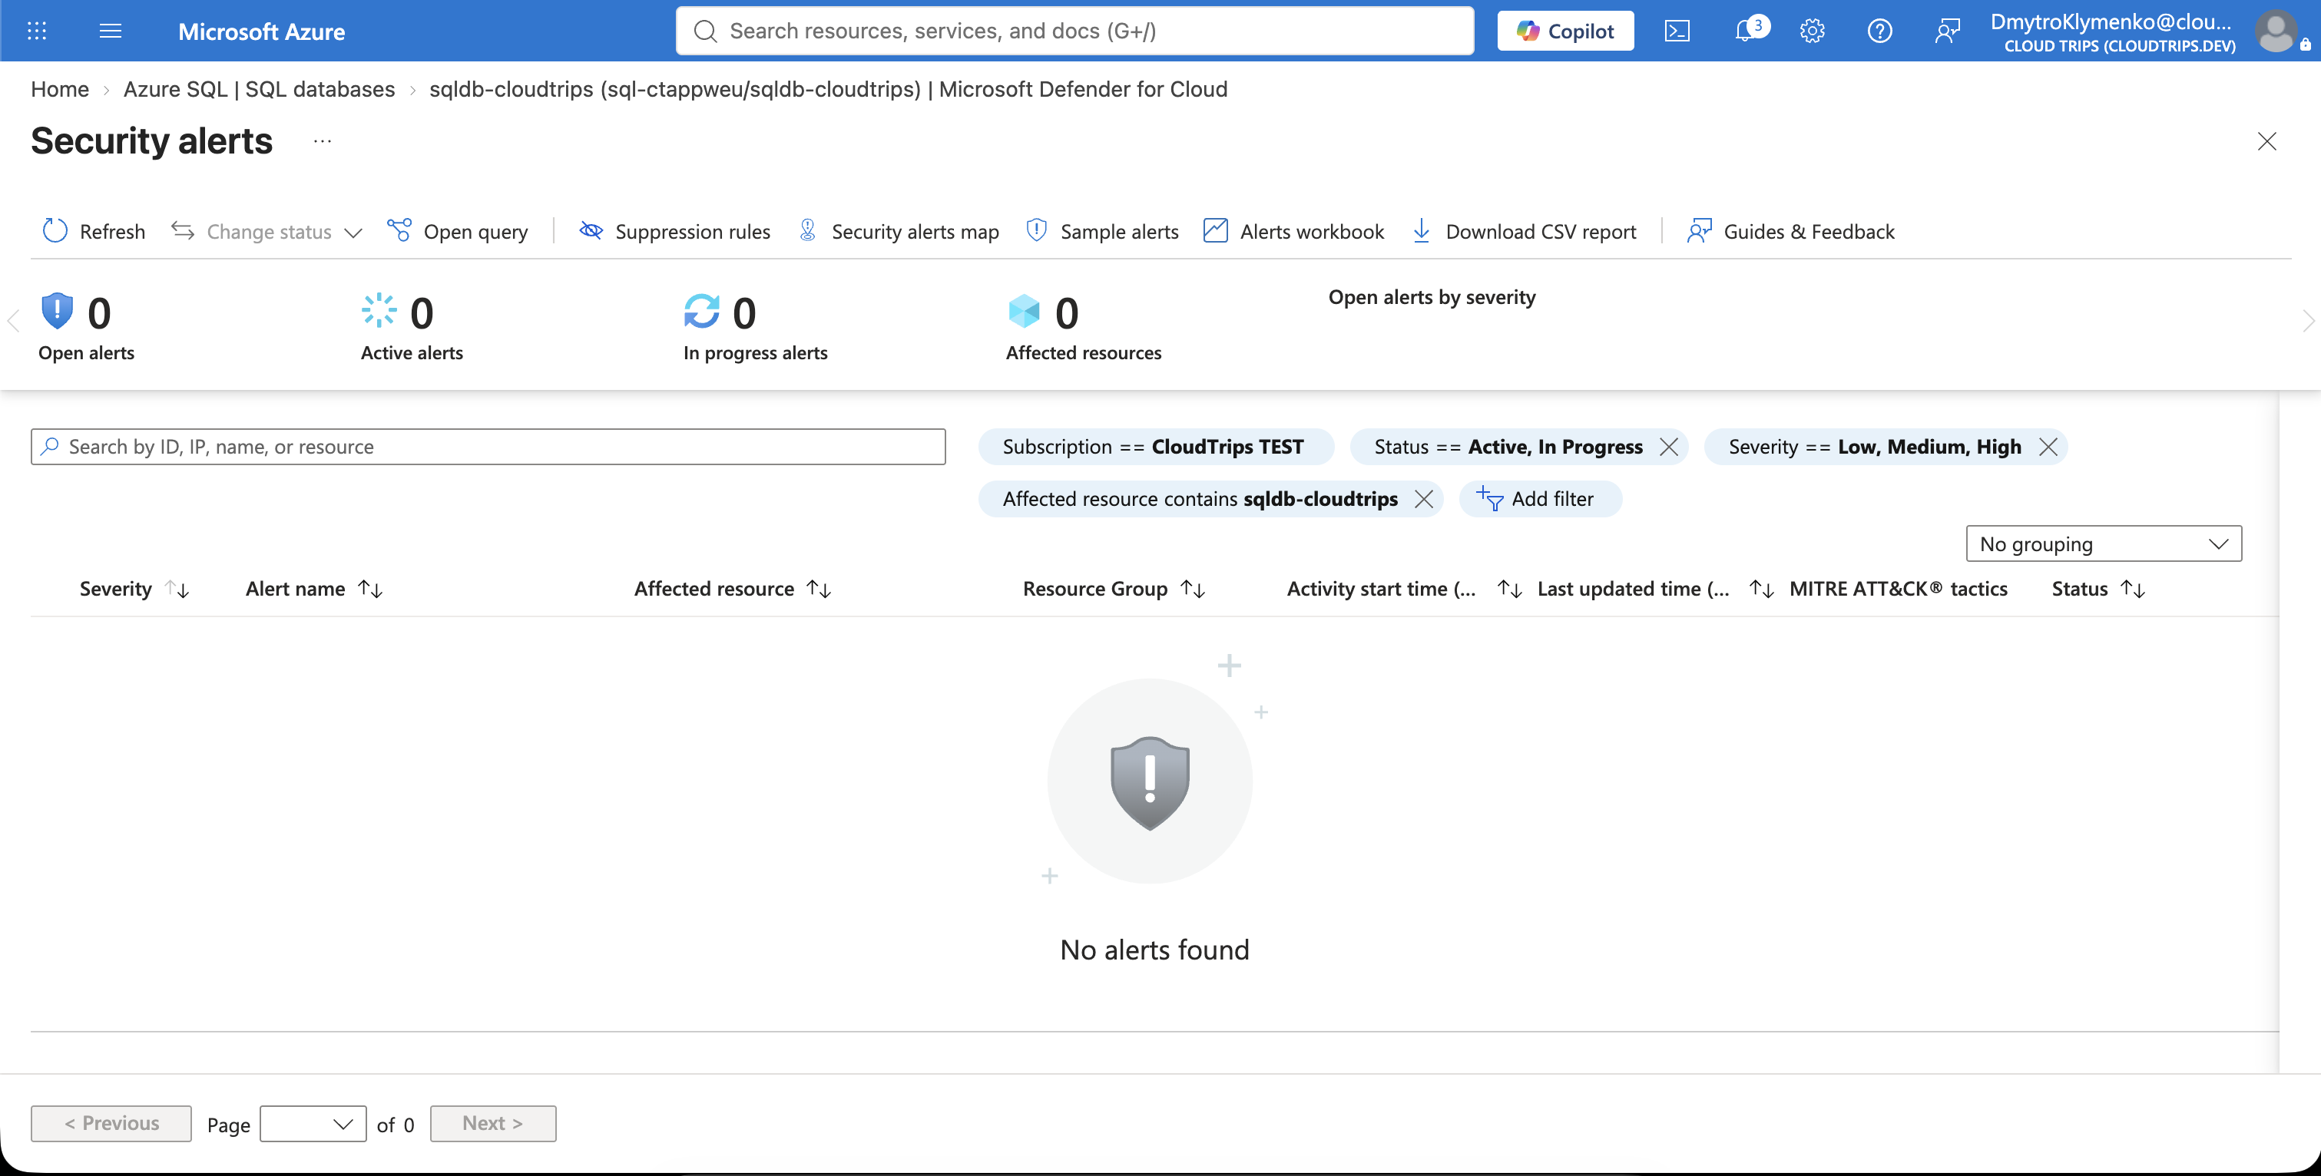This screenshot has width=2321, height=1176.
Task: Remove the Affected resource filter
Action: pos(1424,499)
